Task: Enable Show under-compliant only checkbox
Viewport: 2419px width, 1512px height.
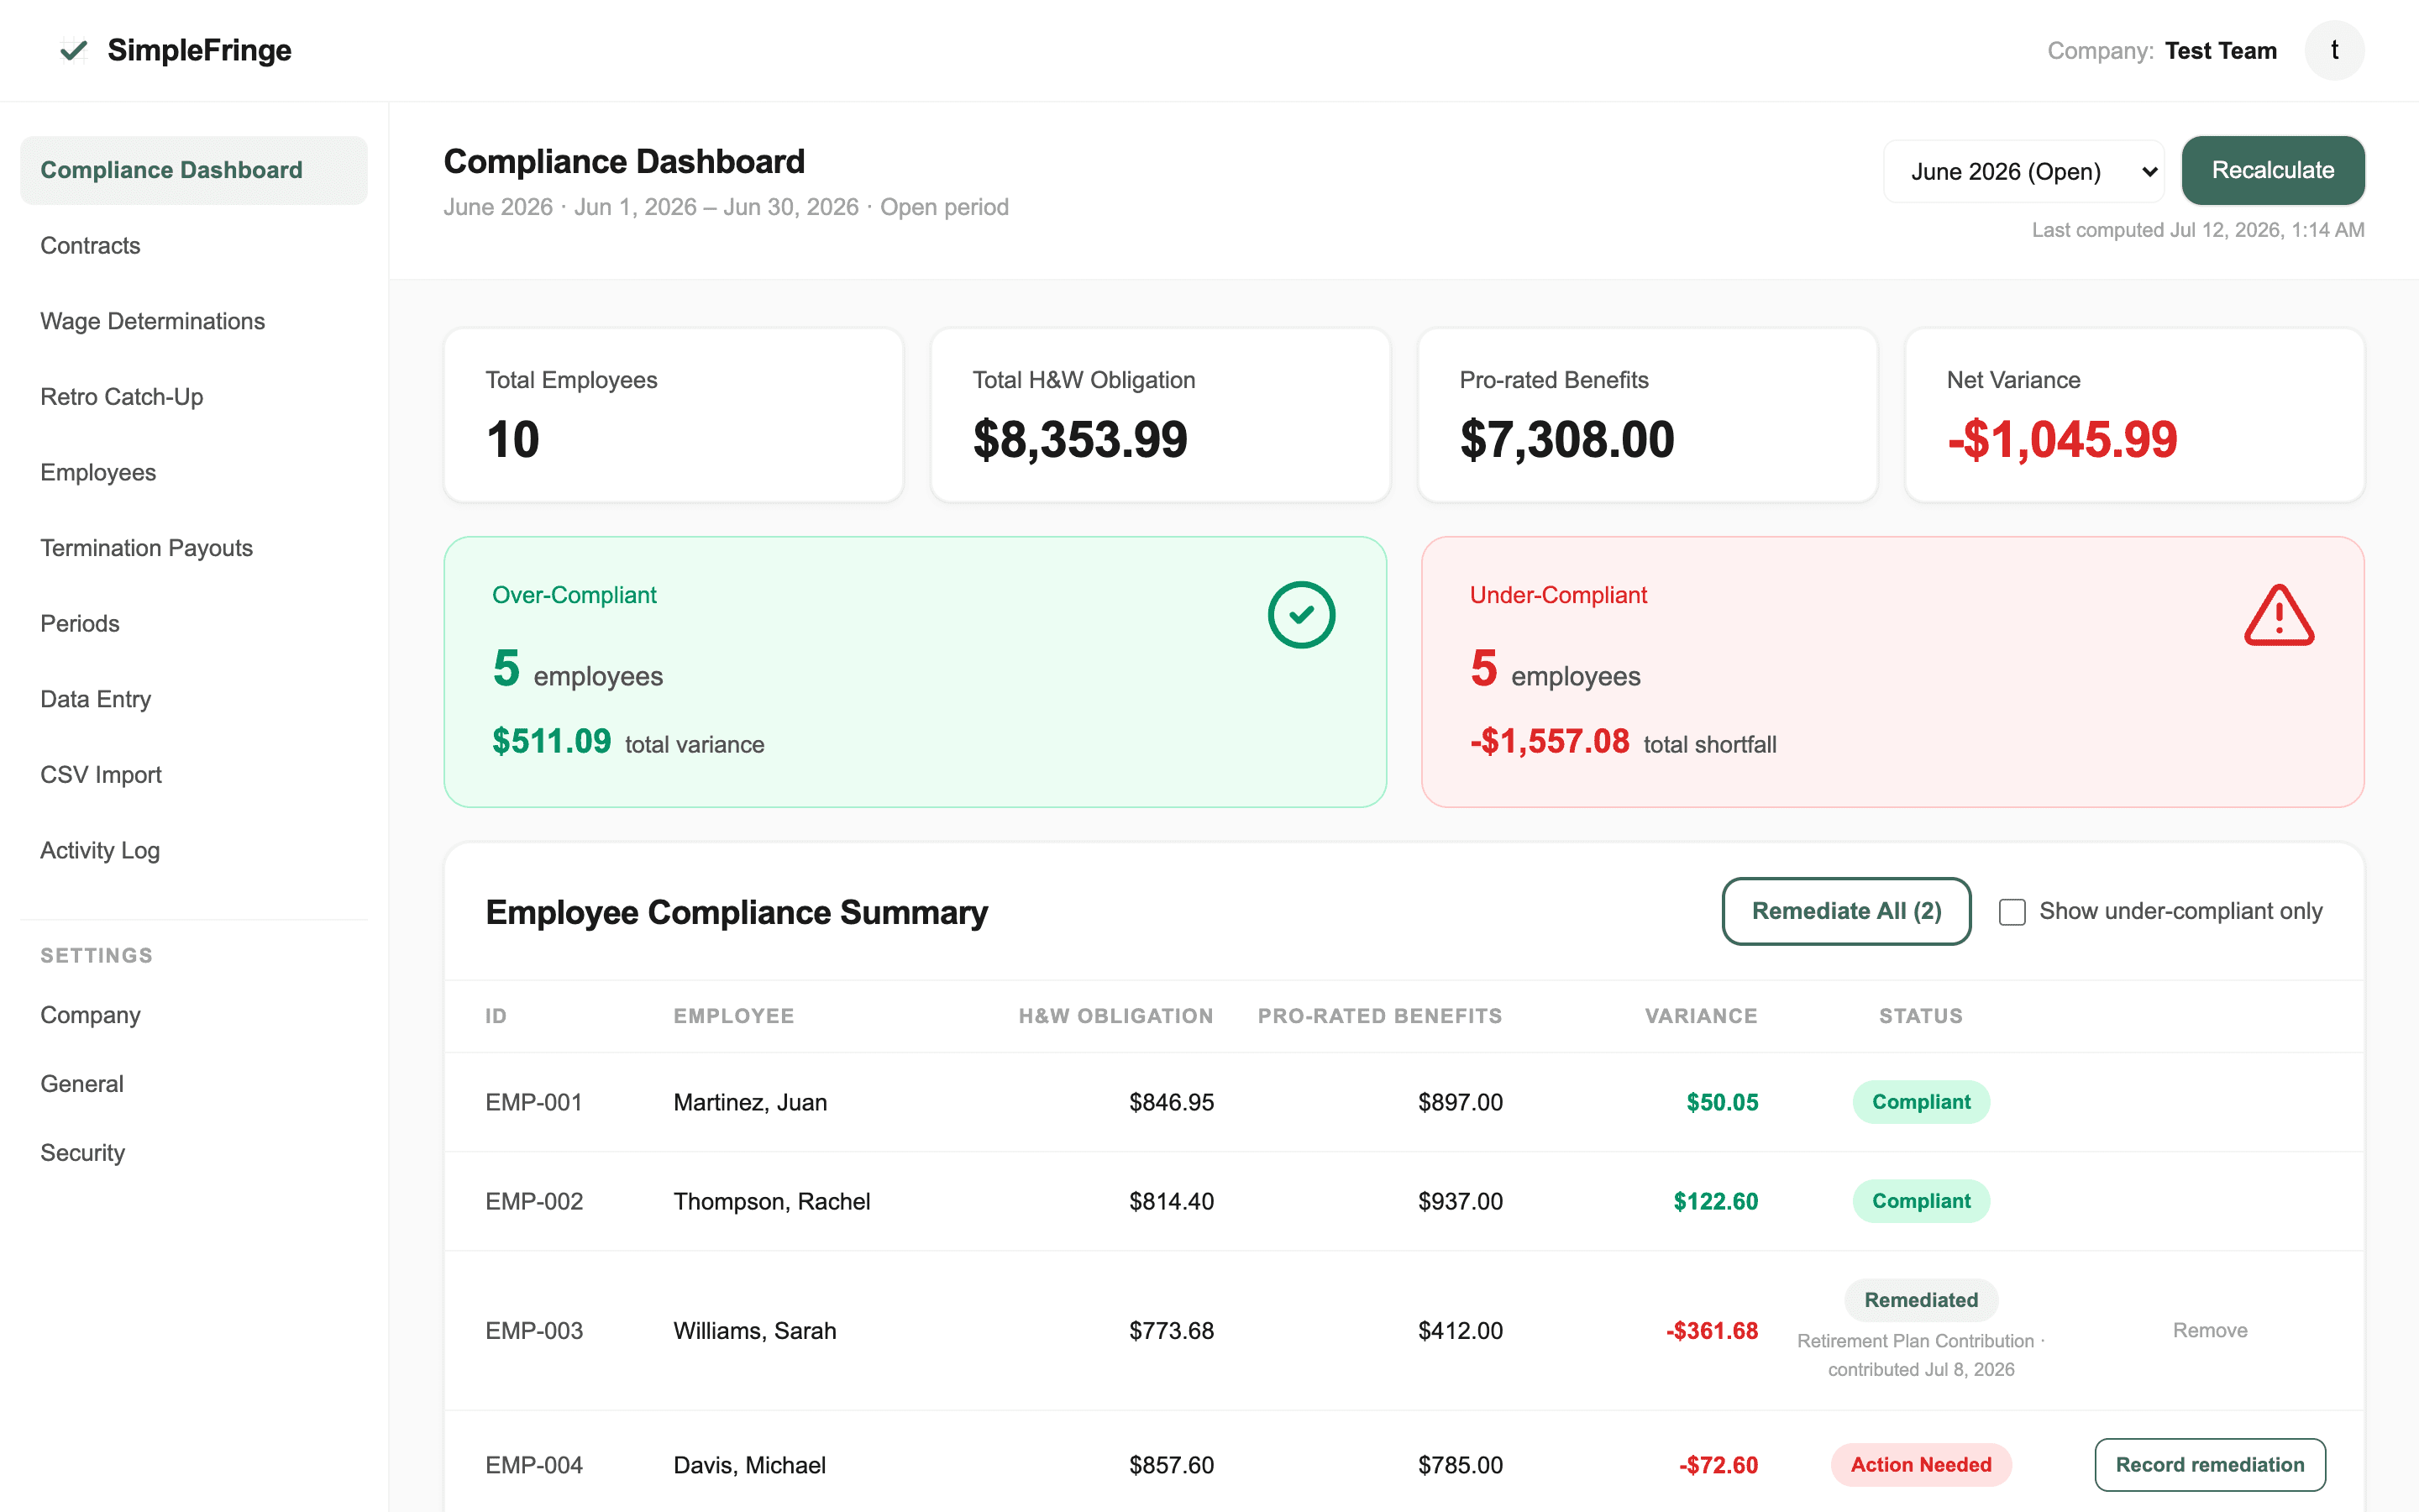Action: [x=2012, y=912]
